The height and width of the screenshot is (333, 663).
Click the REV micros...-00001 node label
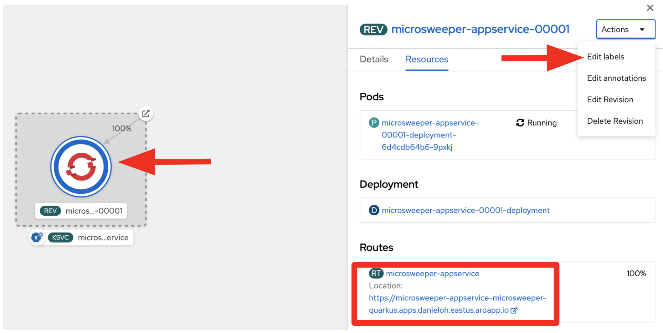[x=81, y=211]
